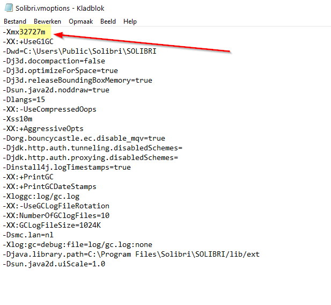Open the Opmaak menu
The height and width of the screenshot is (305, 331).
point(80,21)
